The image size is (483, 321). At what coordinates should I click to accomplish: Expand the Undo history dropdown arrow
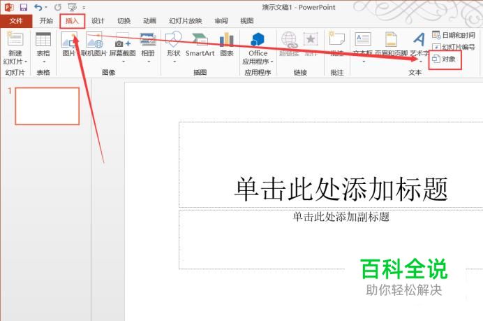46,8
